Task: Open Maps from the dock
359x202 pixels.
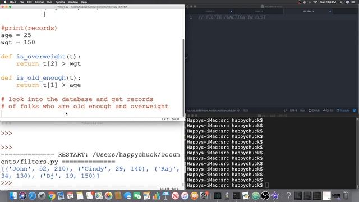Action: click(x=99, y=196)
